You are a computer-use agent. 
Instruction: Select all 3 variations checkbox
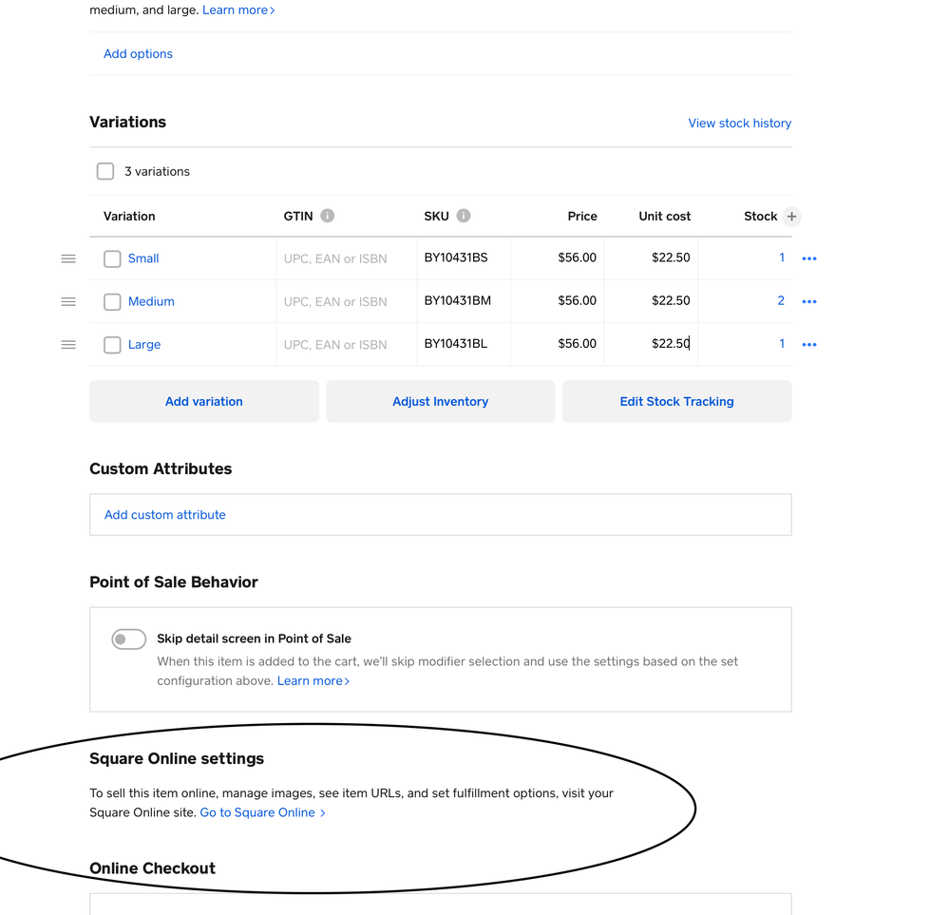tap(105, 171)
